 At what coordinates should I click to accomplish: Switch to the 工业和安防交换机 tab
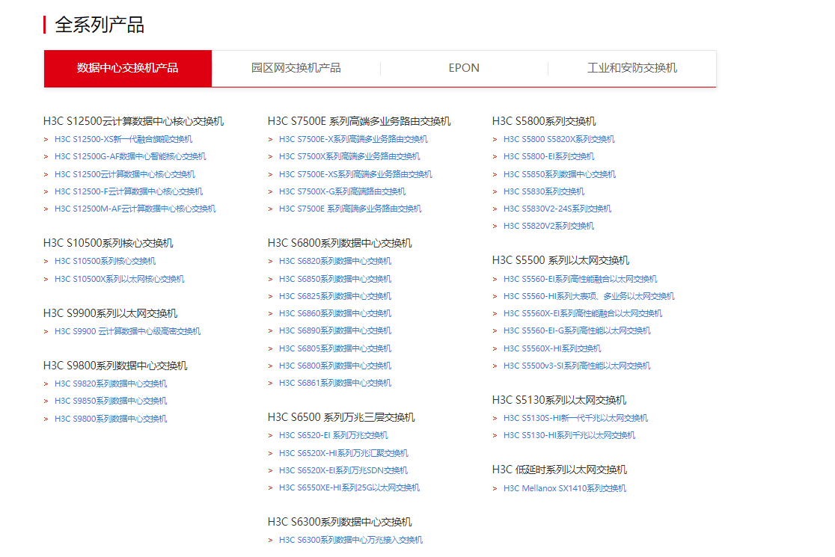point(632,68)
